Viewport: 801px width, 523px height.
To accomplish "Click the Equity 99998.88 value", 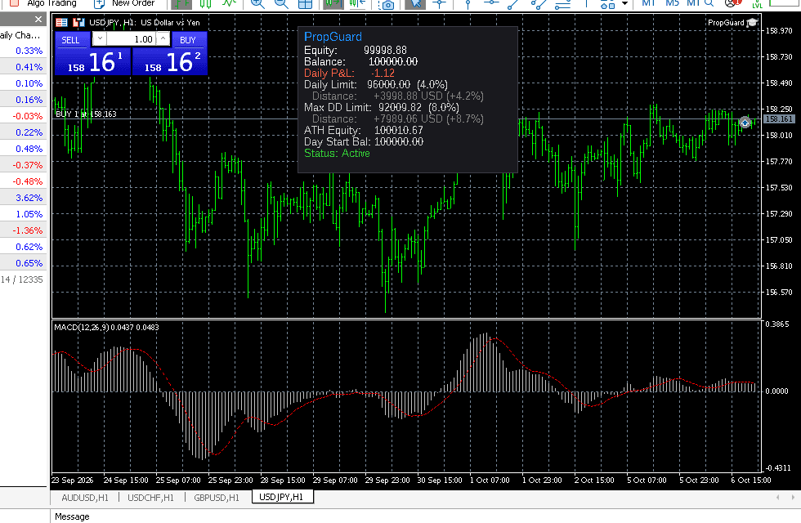I will pyautogui.click(x=385, y=50).
